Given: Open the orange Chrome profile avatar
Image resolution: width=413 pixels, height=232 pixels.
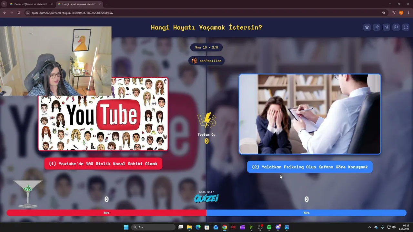Looking at the screenshot, I should pyautogui.click(x=401, y=13).
